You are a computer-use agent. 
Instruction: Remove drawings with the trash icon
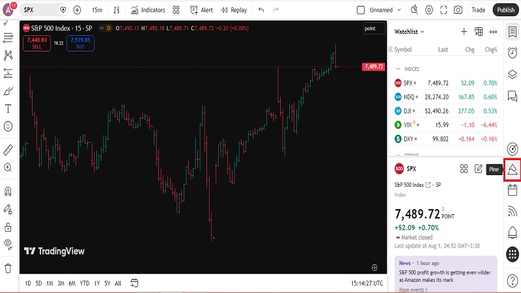coord(8,268)
